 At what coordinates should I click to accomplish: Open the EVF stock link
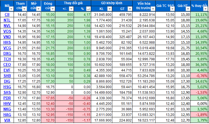tap(7, 70)
